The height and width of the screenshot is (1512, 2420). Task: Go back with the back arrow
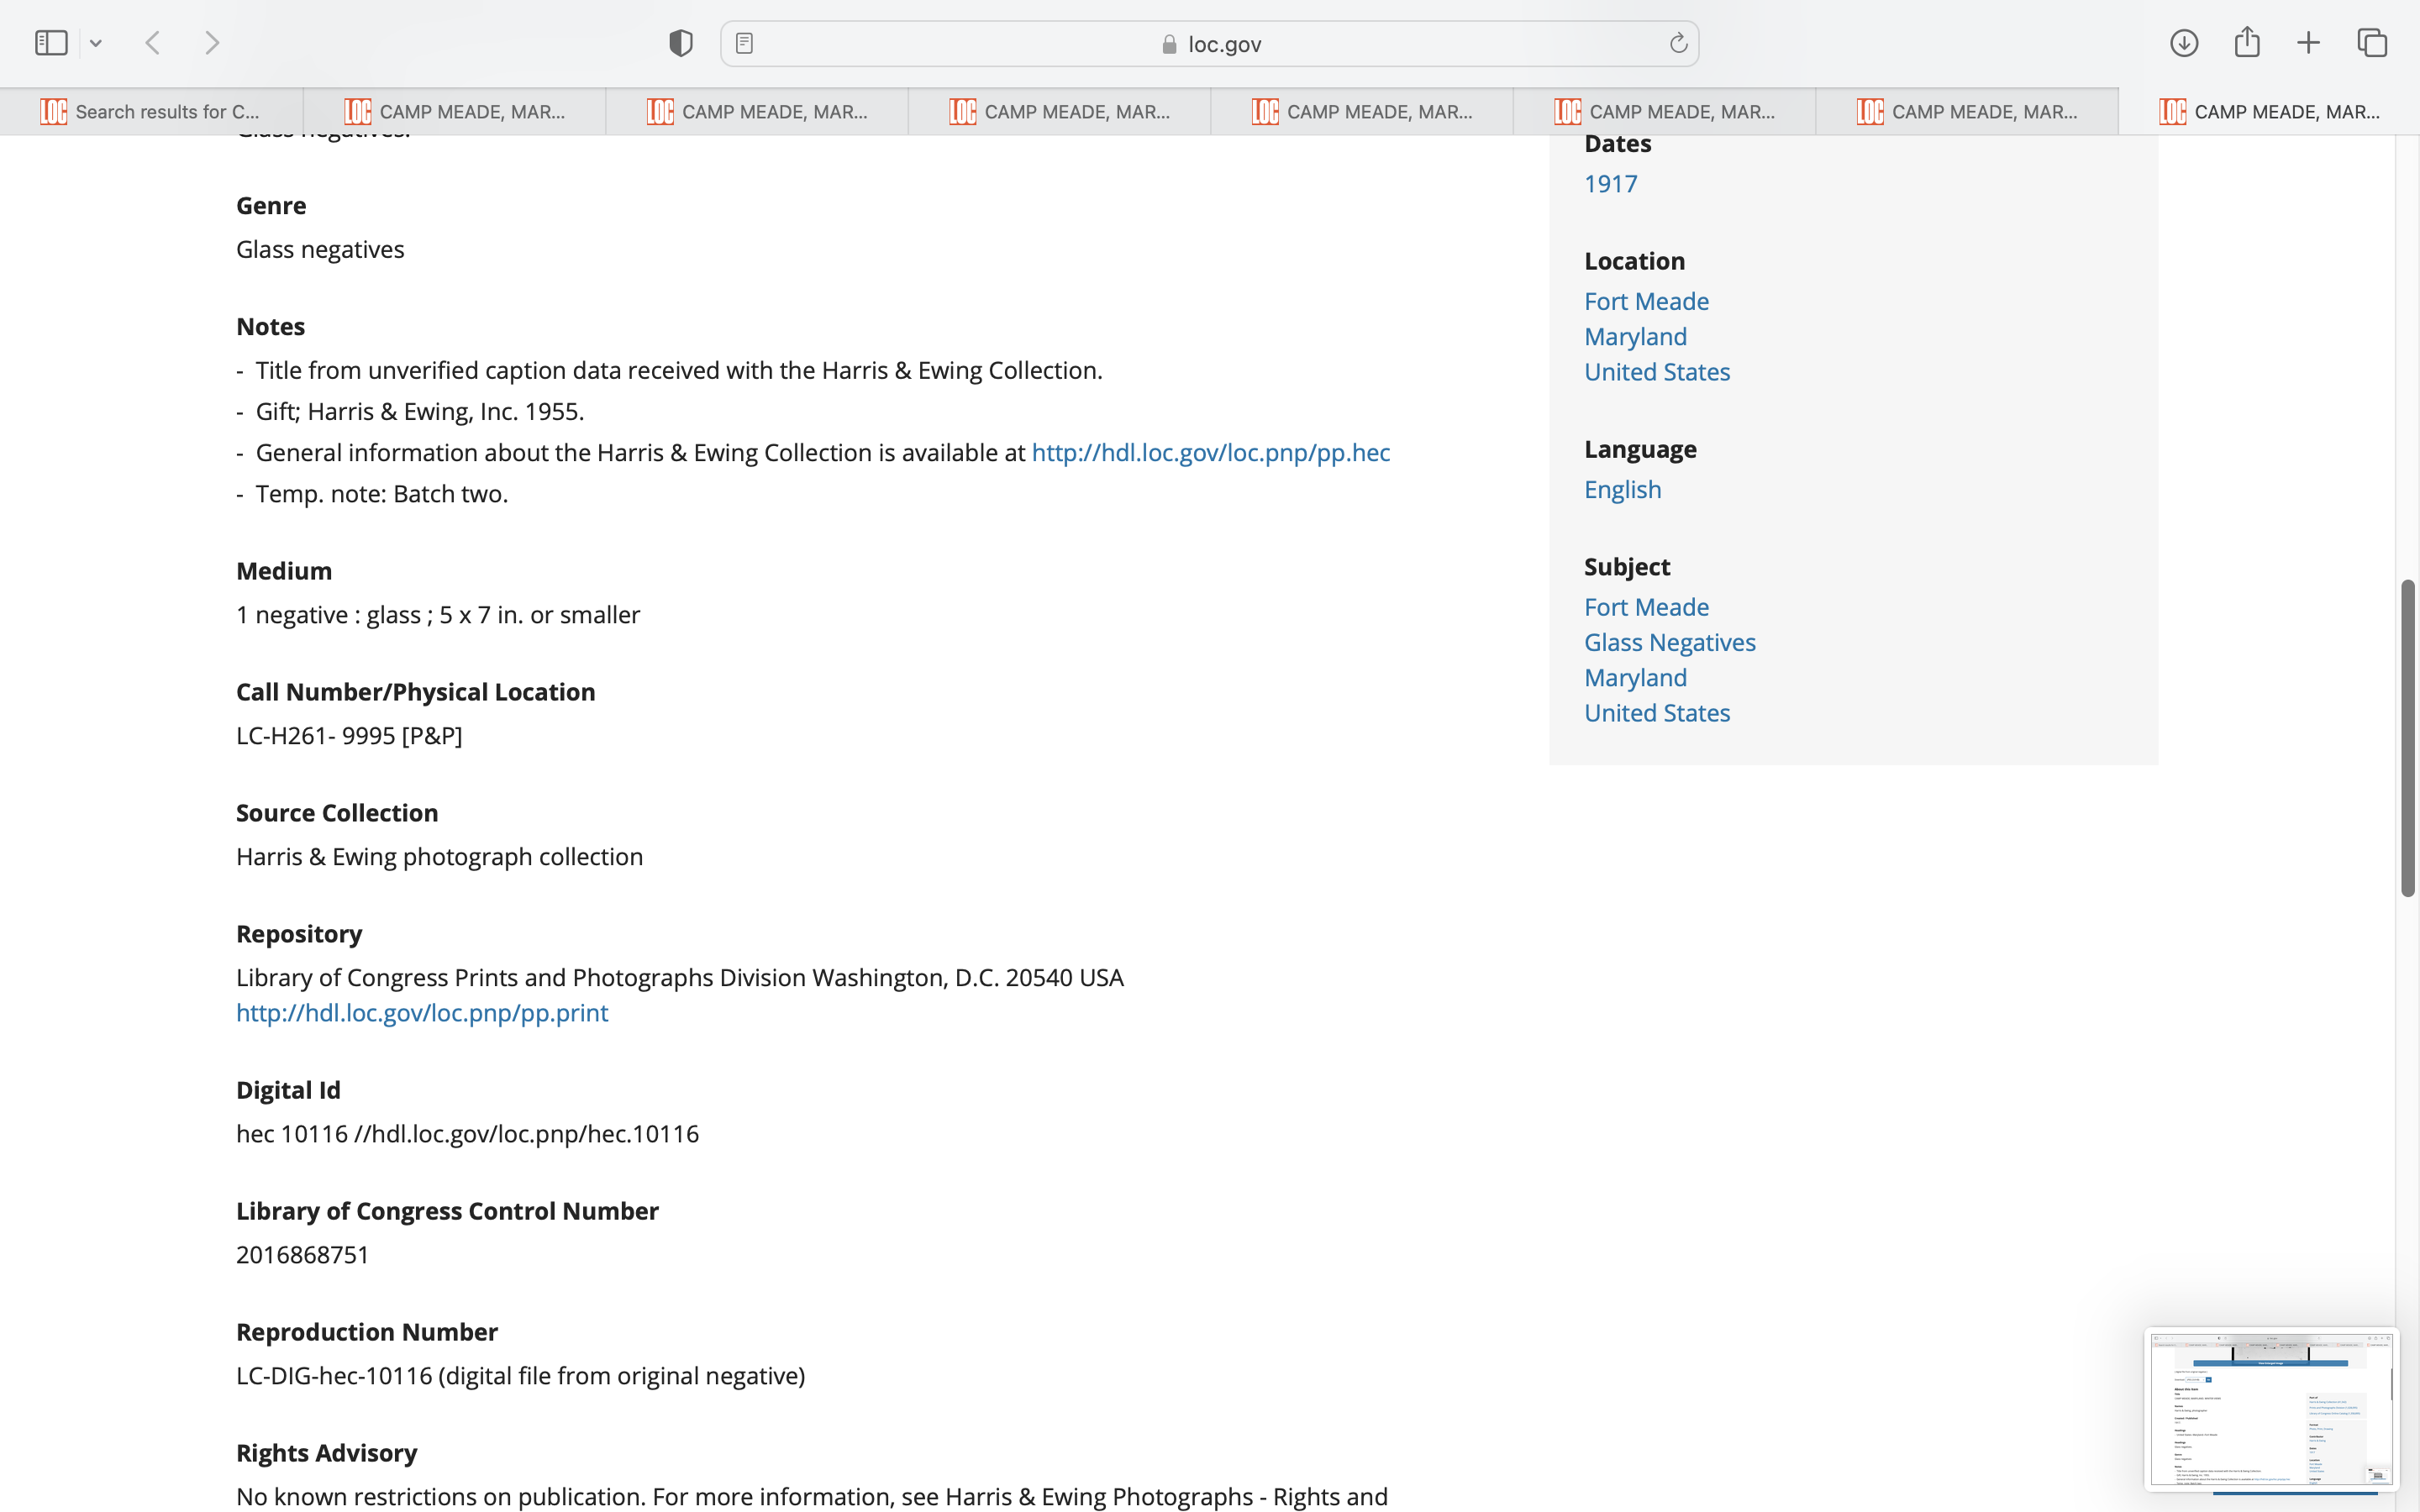point(153,43)
